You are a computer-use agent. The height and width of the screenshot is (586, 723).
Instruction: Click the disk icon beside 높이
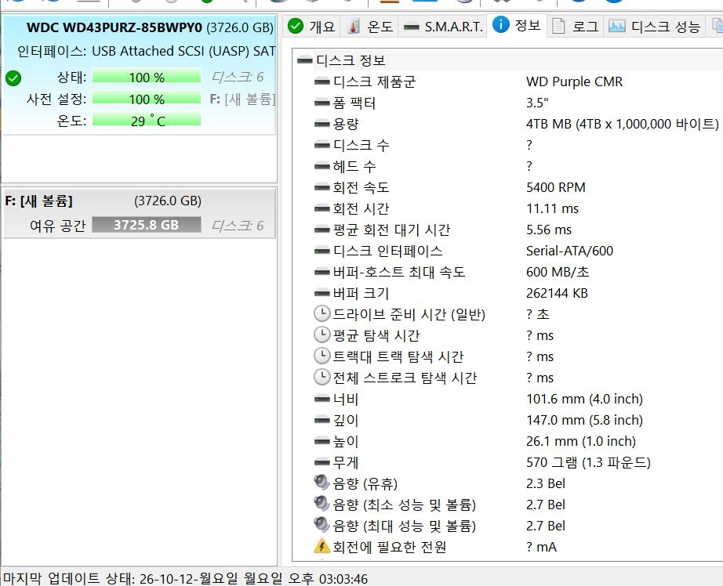click(322, 442)
